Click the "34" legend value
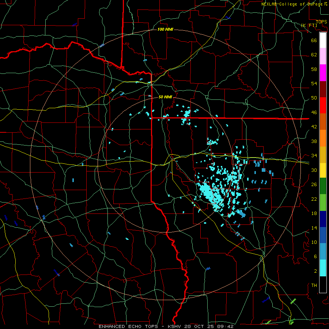 tap(314, 156)
